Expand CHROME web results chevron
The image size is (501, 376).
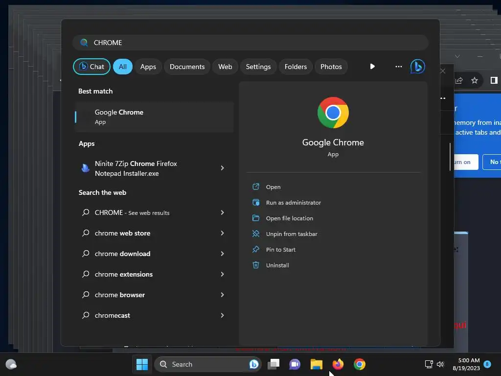point(223,212)
